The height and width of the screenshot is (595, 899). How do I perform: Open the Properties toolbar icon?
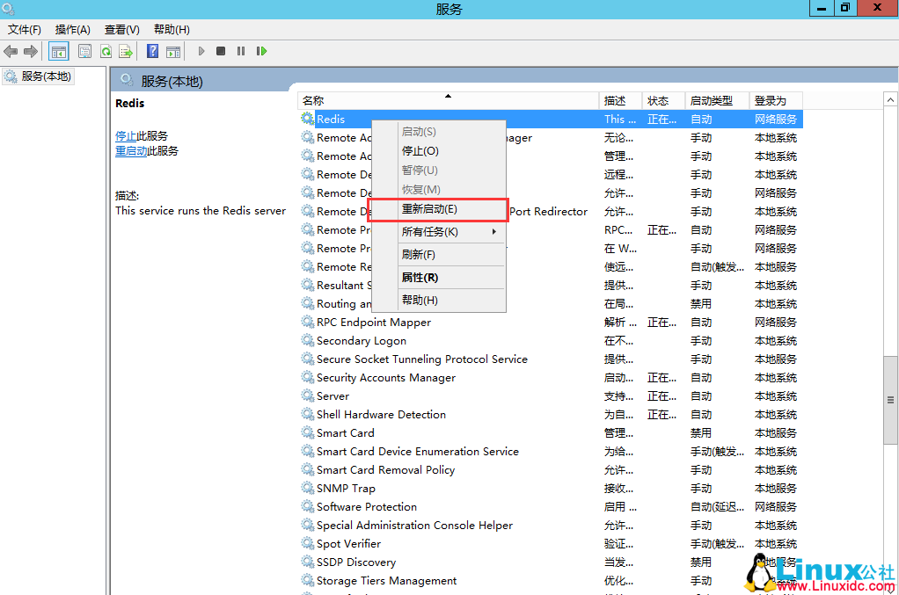click(84, 51)
